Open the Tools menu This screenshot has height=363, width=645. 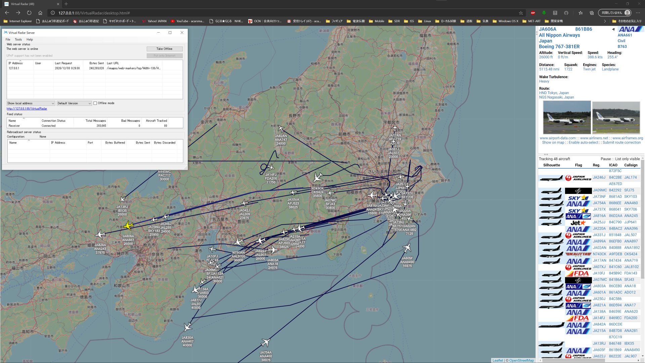(18, 39)
